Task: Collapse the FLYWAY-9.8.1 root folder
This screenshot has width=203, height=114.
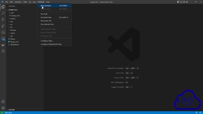Action: [13, 10]
